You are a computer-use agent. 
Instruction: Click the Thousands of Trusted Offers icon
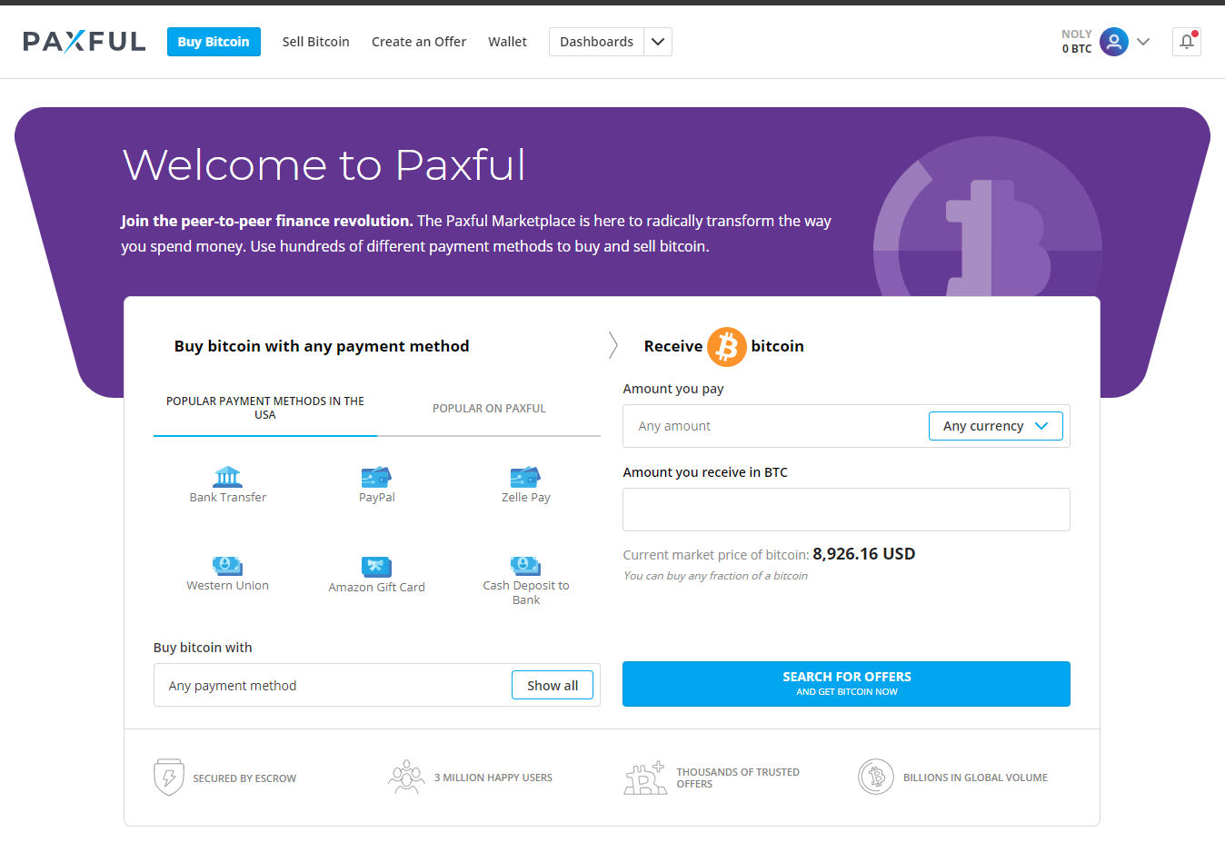point(645,778)
